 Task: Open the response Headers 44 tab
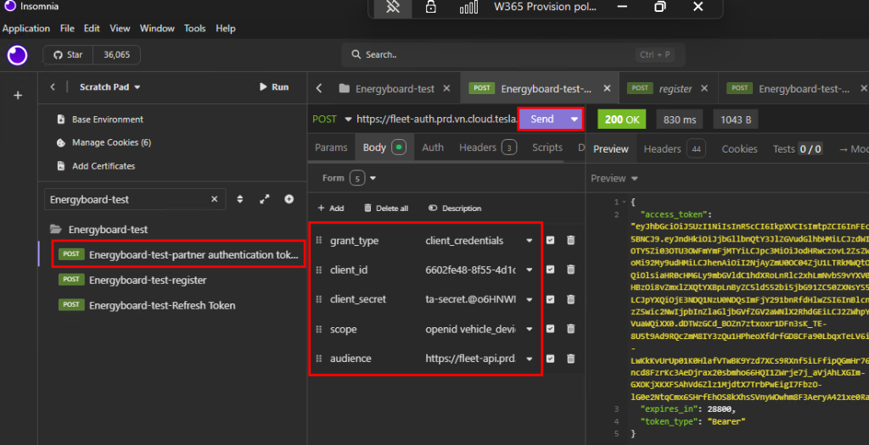point(675,149)
